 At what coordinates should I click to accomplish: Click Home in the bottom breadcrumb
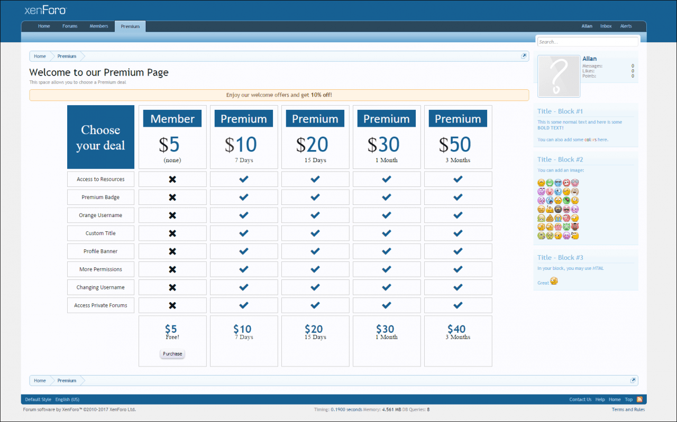(40, 380)
